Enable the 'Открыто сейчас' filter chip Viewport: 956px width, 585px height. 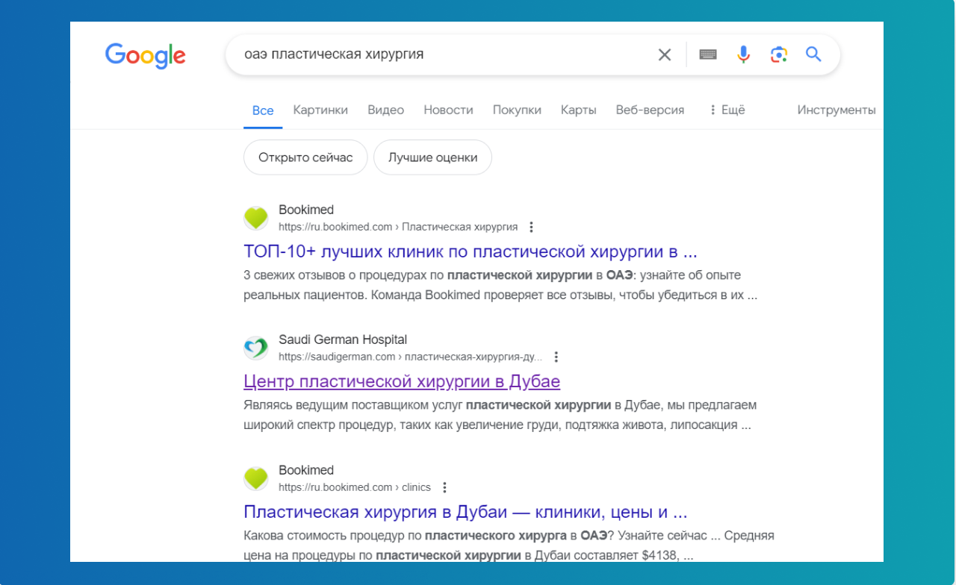pos(305,157)
